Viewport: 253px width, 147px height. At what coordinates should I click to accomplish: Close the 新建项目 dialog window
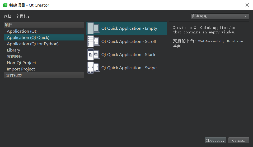(247, 5)
